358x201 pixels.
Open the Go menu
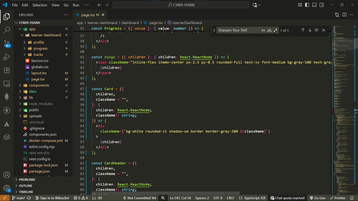[66, 5]
